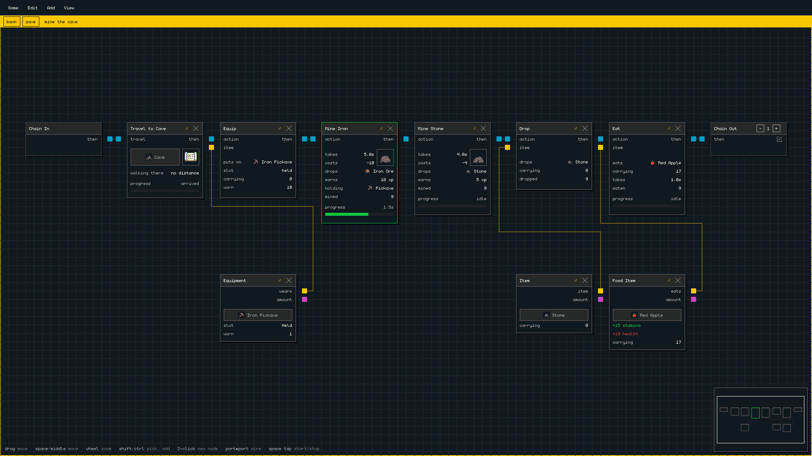Image resolution: width=812 pixels, height=456 pixels.
Task: Open the Red Apple selector in Food Item
Action: [647, 315]
